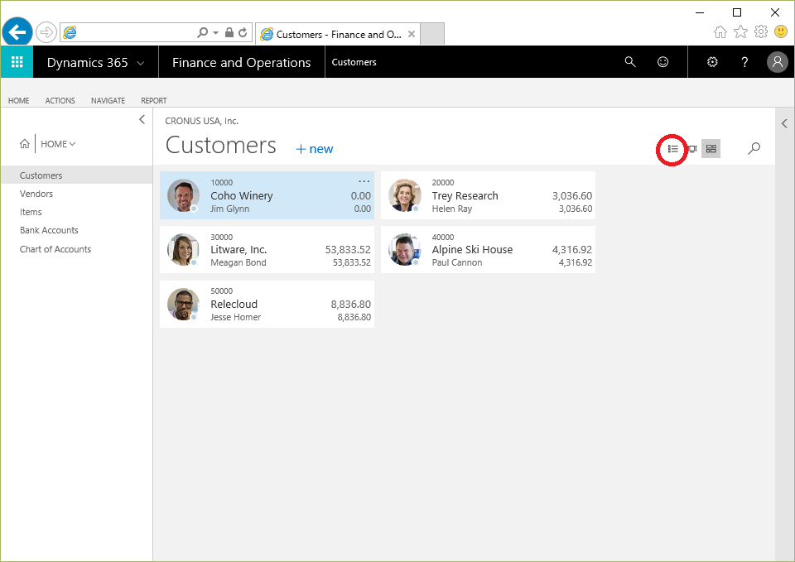Open browser favorites star icon
Screen dimensions: 795x562
point(740,32)
